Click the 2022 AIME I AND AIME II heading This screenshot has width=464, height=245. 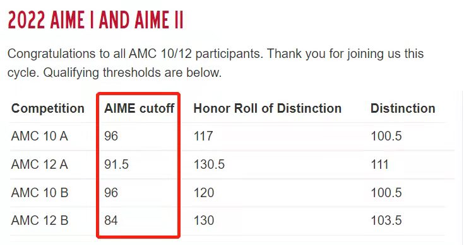(95, 20)
